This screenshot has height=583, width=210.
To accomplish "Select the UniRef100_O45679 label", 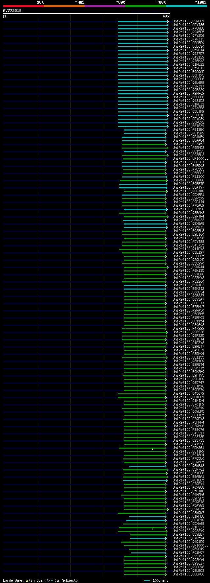I will [x=188, y=394].
